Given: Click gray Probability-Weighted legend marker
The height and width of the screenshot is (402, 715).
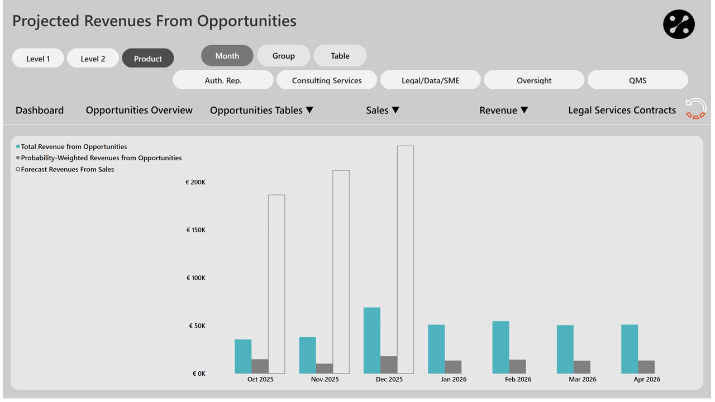Looking at the screenshot, I should pyautogui.click(x=18, y=158).
